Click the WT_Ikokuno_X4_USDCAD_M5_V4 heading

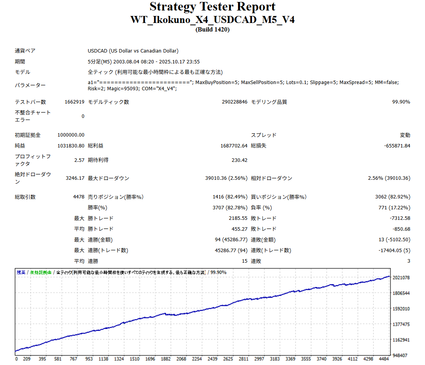click(212, 19)
